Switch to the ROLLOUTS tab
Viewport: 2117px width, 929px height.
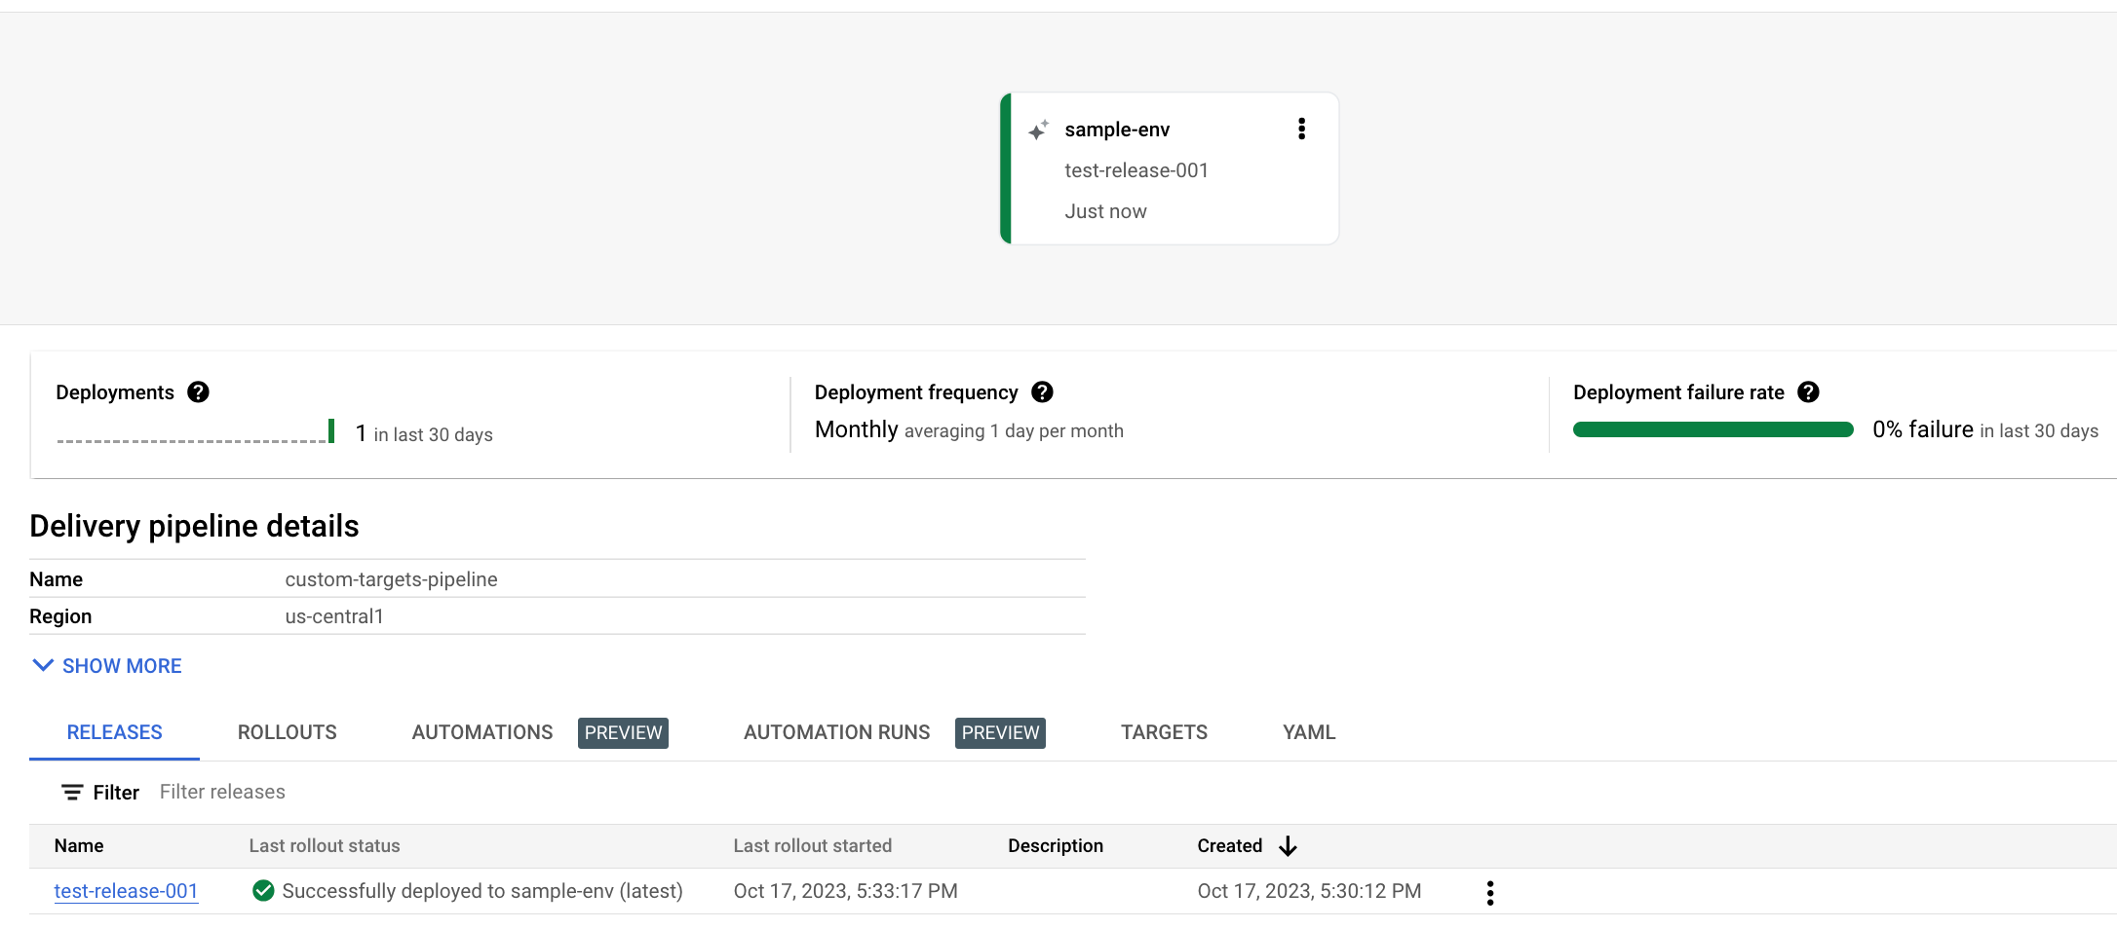[286, 731]
